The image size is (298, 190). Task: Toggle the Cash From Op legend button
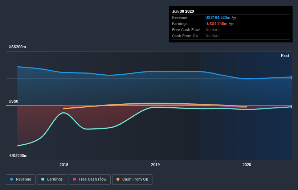click(132, 179)
